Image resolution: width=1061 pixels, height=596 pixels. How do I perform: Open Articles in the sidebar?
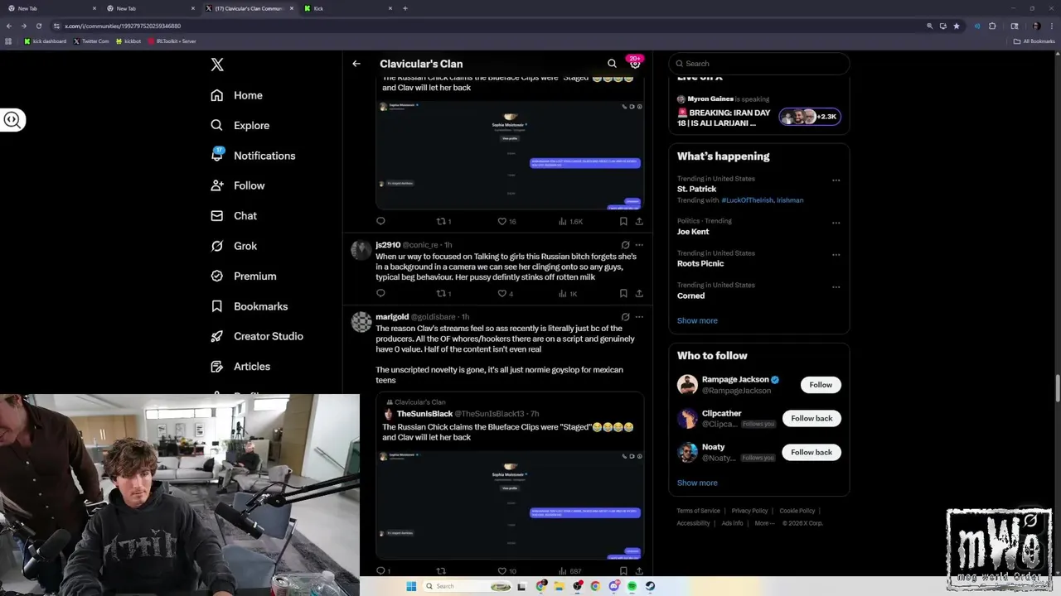tap(240, 366)
